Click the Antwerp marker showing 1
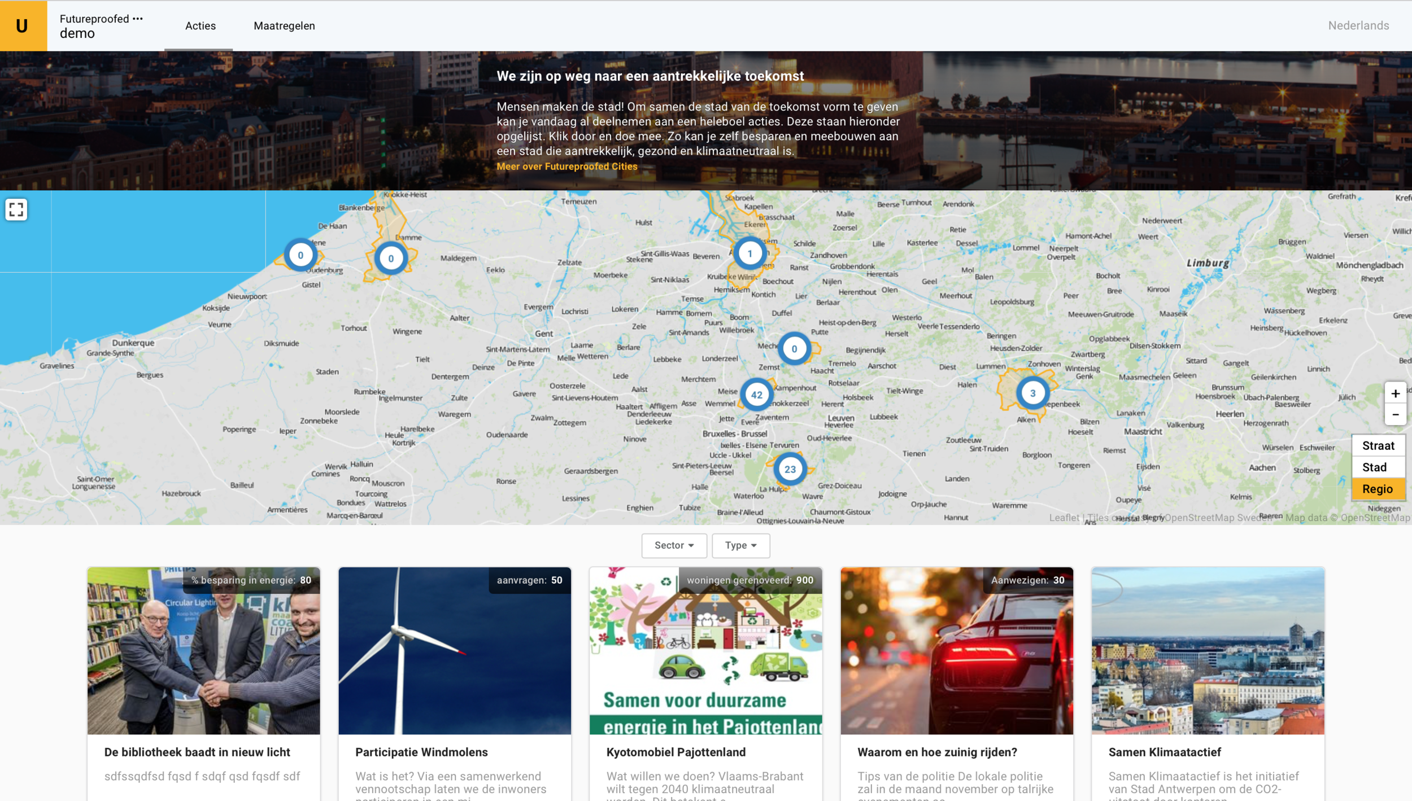The height and width of the screenshot is (801, 1412). pos(749,253)
